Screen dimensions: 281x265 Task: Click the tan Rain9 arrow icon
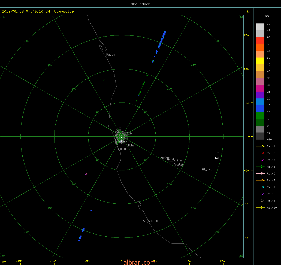coord(260,201)
